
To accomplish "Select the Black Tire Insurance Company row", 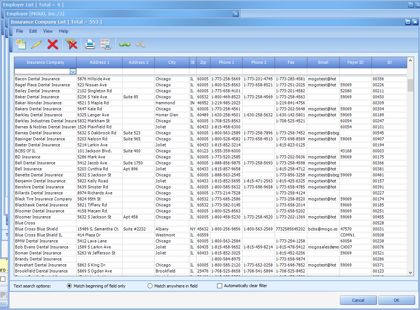I will click(x=210, y=199).
